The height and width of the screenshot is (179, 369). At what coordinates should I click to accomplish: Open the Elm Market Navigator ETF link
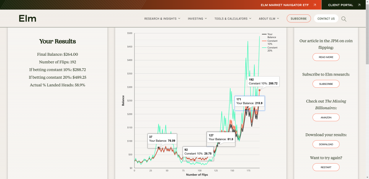point(288,5)
